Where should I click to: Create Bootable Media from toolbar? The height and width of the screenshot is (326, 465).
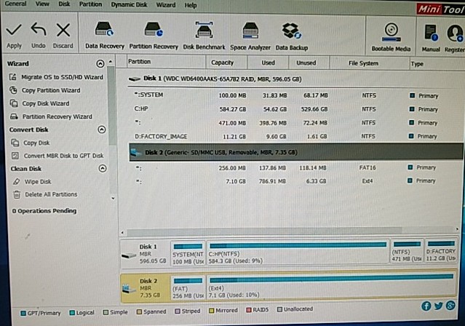pyautogui.click(x=391, y=33)
